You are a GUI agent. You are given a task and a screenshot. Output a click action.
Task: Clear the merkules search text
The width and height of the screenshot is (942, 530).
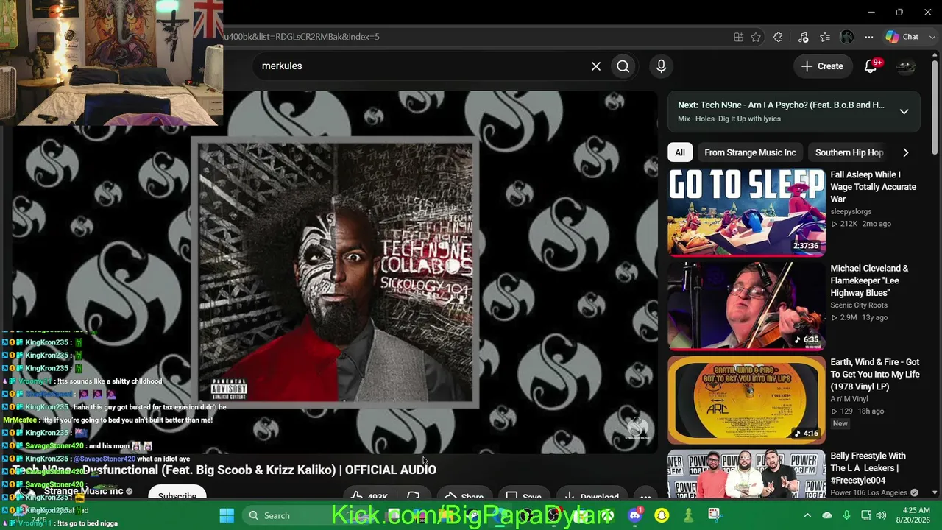(596, 66)
